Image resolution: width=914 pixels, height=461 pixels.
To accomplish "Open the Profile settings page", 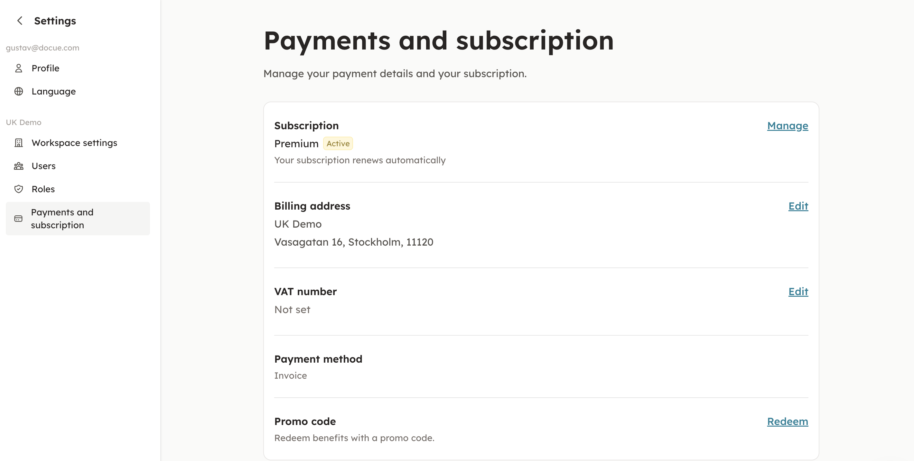I will pos(45,68).
